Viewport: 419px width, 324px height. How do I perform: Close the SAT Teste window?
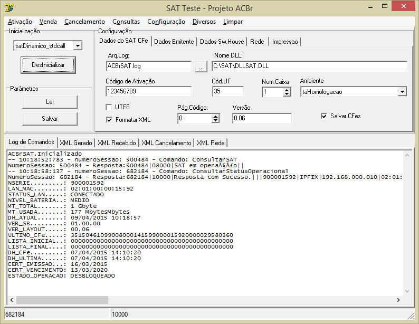coord(404,6)
